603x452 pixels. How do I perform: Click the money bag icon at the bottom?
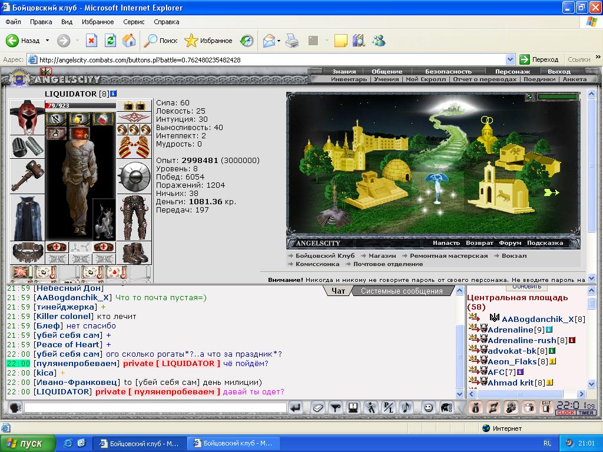click(475, 407)
